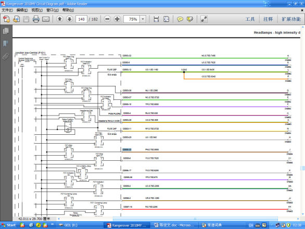Zoom in with the plus button
The height and width of the screenshot is (229, 305).
[117, 19]
